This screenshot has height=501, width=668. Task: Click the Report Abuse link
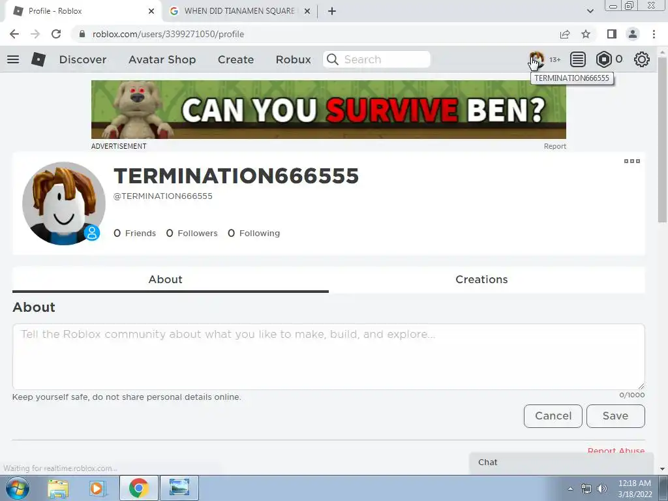616,451
